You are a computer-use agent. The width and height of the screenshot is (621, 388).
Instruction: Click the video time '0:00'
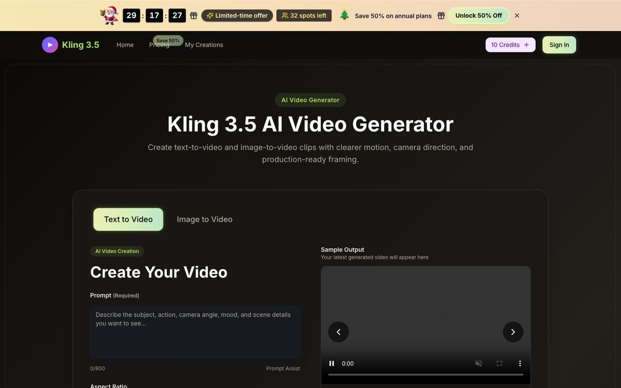348,364
